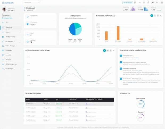Open the calendar icon next to Upgraden
Viewport: 165px width, 129px height.
pyautogui.click(x=135, y=2)
